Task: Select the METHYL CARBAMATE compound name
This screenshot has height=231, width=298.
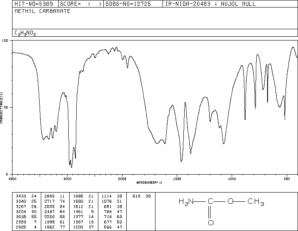Action: point(43,11)
